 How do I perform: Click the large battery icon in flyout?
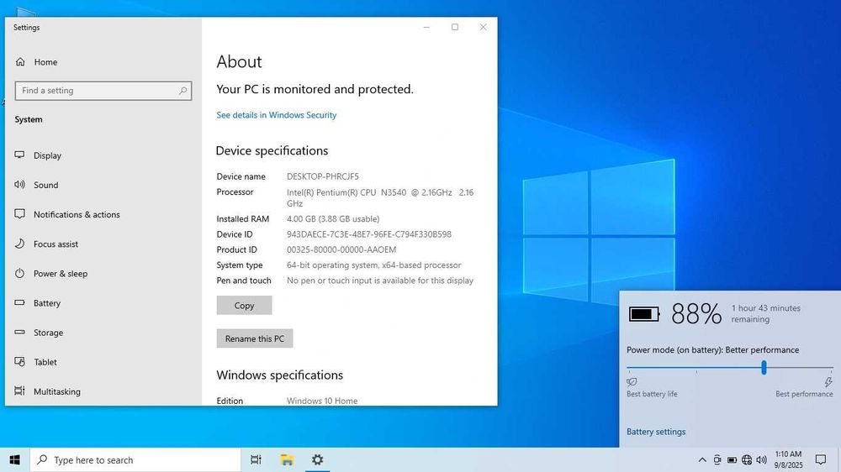click(x=644, y=314)
